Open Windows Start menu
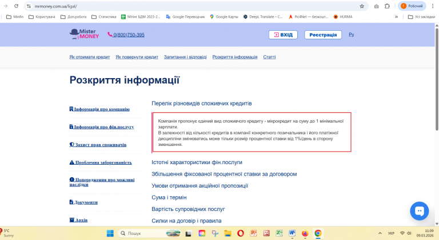The width and height of the screenshot is (439, 240). click(110, 233)
